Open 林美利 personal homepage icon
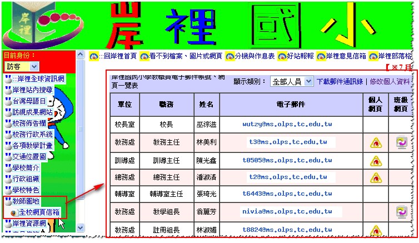 [x=376, y=143]
